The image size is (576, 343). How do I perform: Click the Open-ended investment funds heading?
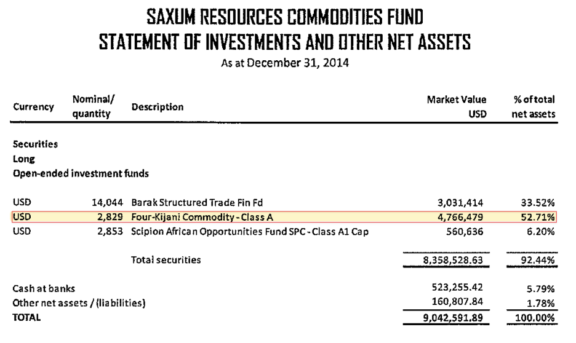[x=81, y=173]
